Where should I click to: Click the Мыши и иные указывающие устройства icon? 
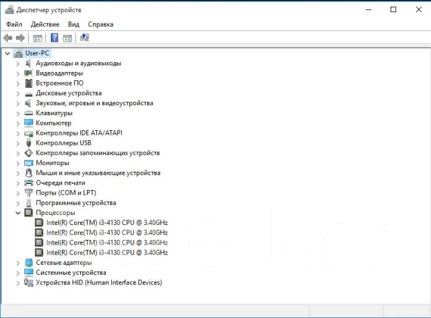pyautogui.click(x=28, y=172)
